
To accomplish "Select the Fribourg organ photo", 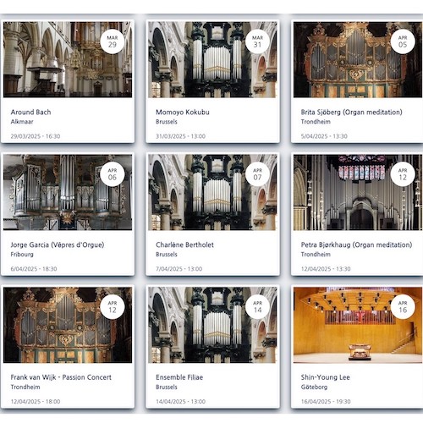I will (68, 192).
